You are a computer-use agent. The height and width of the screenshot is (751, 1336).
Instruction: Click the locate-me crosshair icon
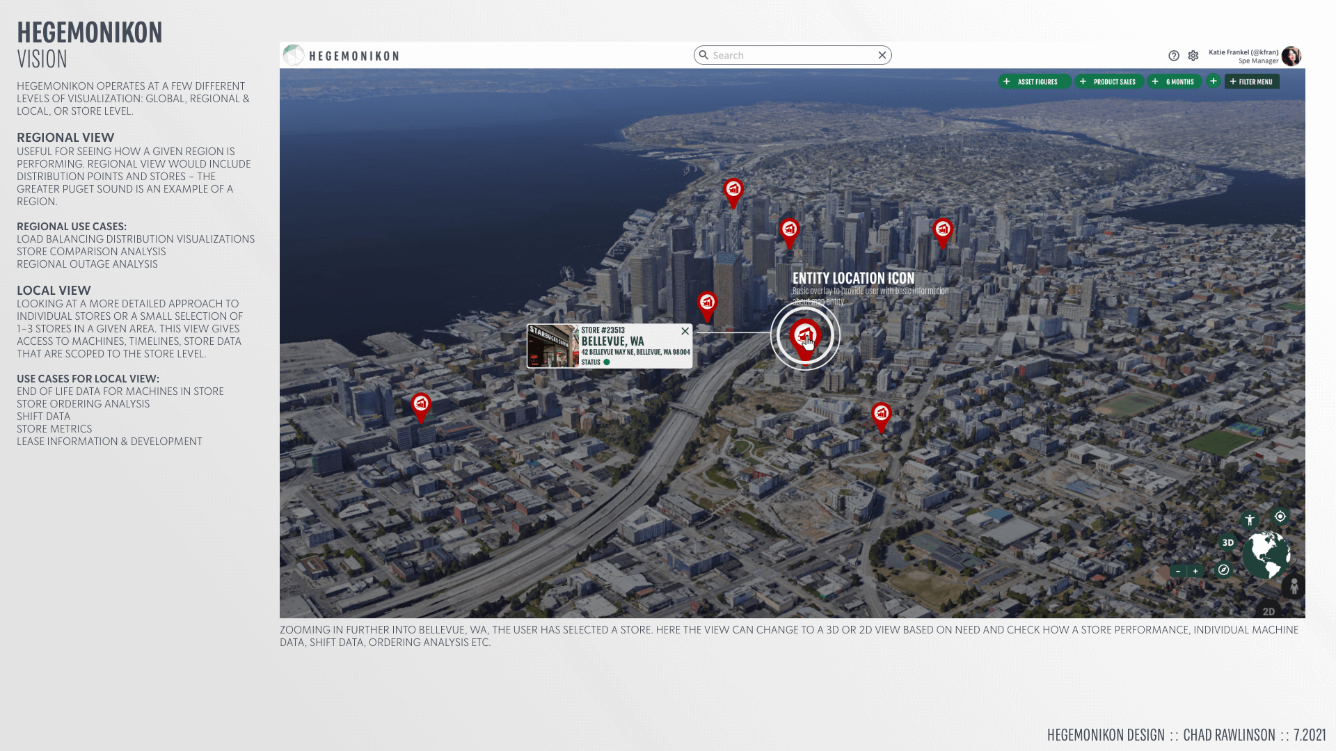click(1280, 517)
